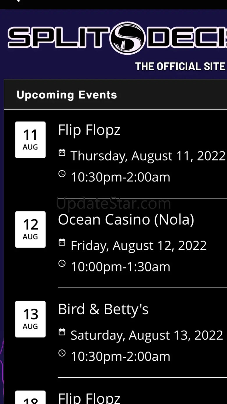Tap the 13 AUG date badge
227x404 pixels.
point(30,319)
